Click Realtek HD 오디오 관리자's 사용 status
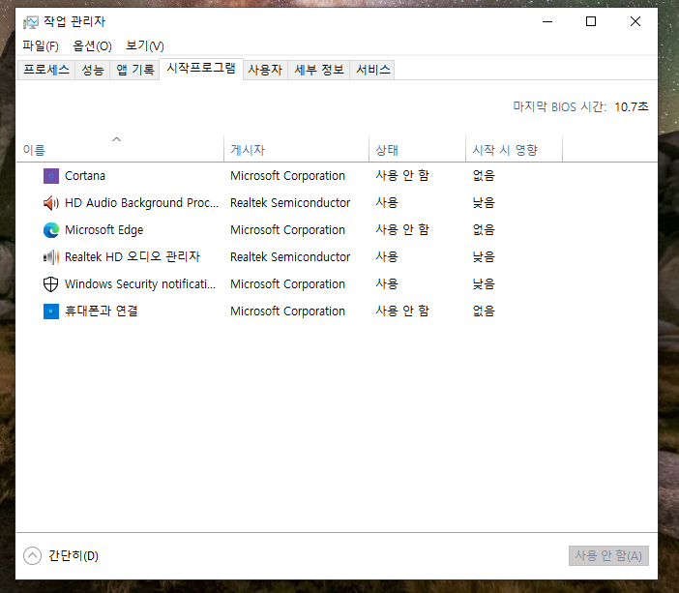This screenshot has width=679, height=593. [x=387, y=257]
